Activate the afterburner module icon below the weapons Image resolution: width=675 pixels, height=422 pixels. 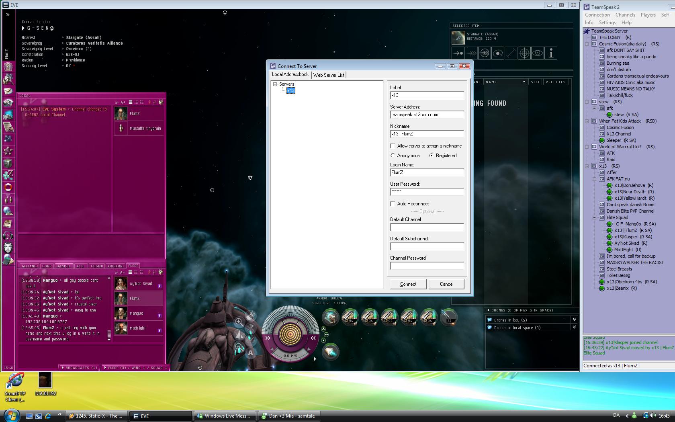click(x=330, y=352)
